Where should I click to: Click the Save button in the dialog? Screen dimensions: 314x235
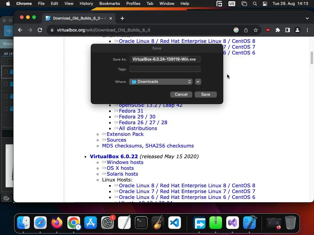[206, 95]
